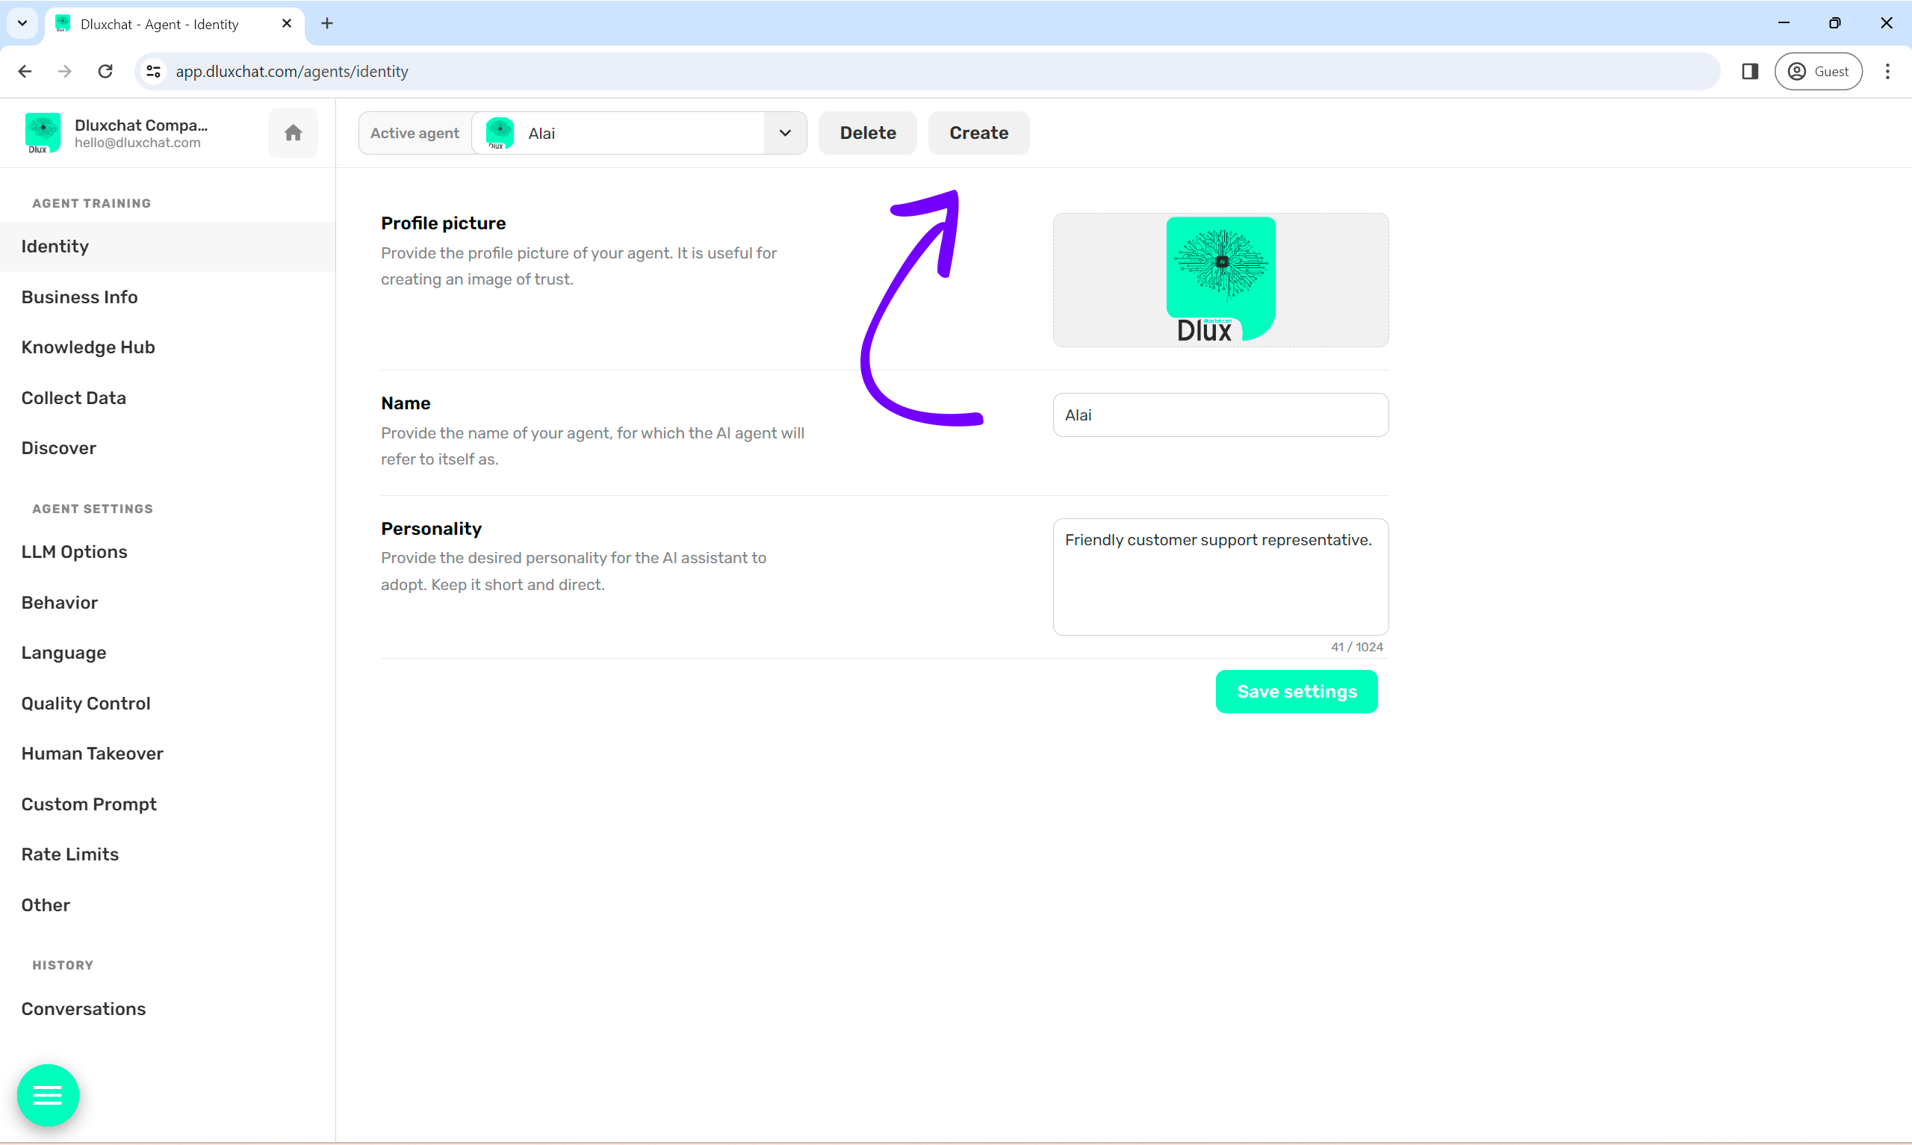Click the Dluxchat company logo in sidebar
Image resolution: width=1912 pixels, height=1145 pixels.
43,133
